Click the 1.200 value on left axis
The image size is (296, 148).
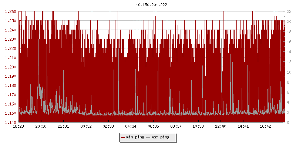[x=10, y=67]
